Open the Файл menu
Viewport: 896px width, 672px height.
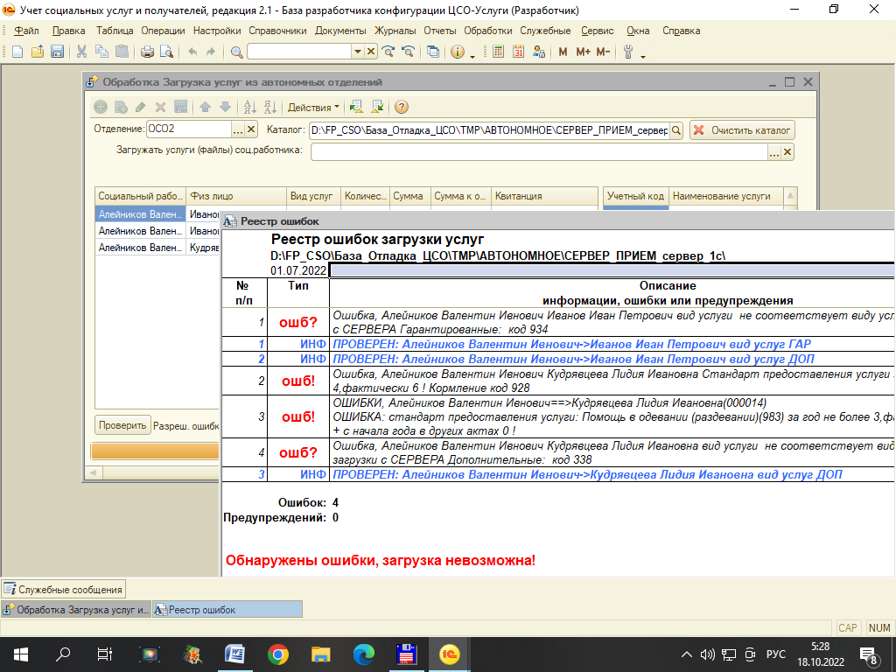[x=26, y=31]
